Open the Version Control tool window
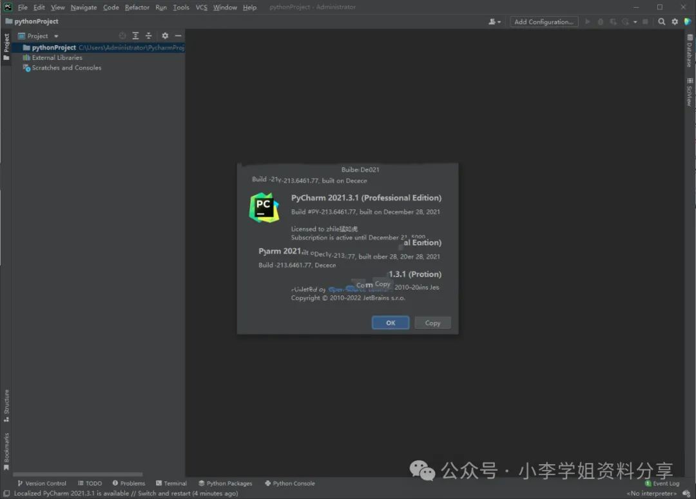Image resolution: width=696 pixels, height=499 pixels. tap(42, 483)
